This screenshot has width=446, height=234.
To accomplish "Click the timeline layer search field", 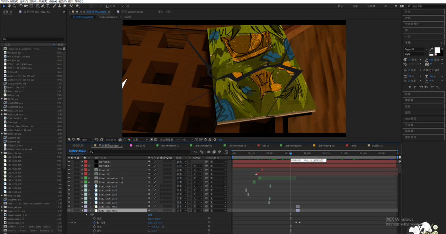I will click(139, 152).
